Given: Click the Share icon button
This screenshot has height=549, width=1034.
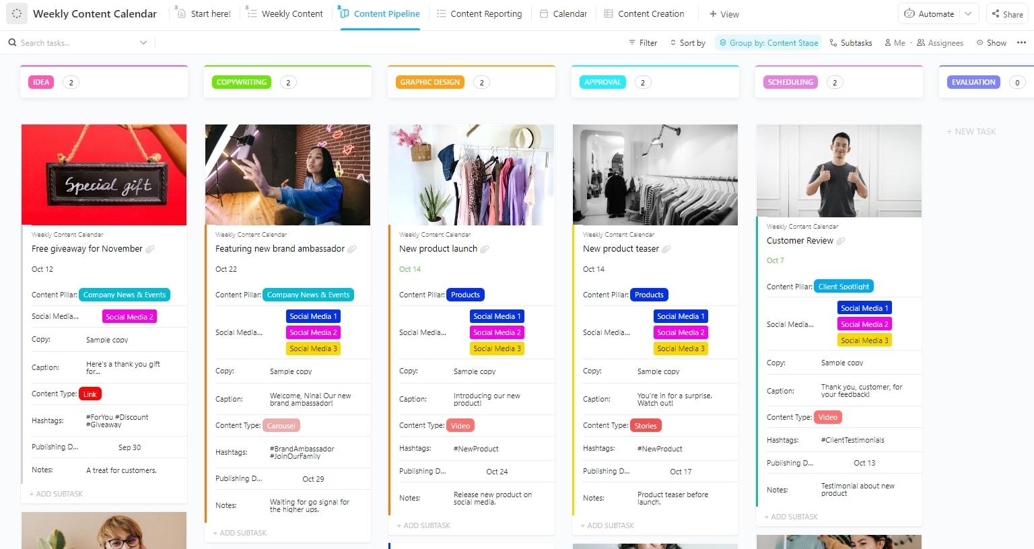Looking at the screenshot, I should [996, 13].
